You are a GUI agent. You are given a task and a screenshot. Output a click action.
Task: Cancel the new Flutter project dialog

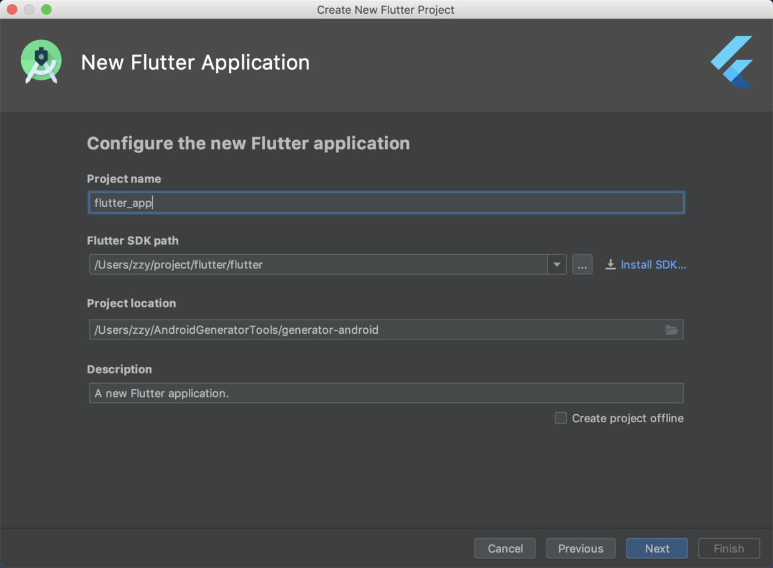505,548
